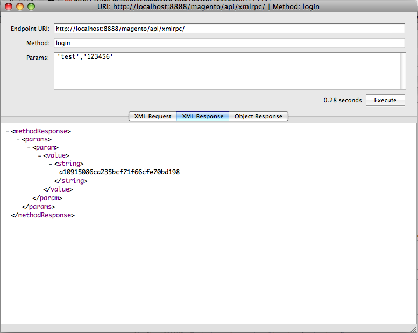
Task: Click the Params area vertical scrollbar
Action: click(403, 71)
